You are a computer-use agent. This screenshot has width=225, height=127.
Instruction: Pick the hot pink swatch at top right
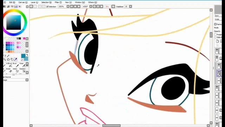(x=24, y=38)
